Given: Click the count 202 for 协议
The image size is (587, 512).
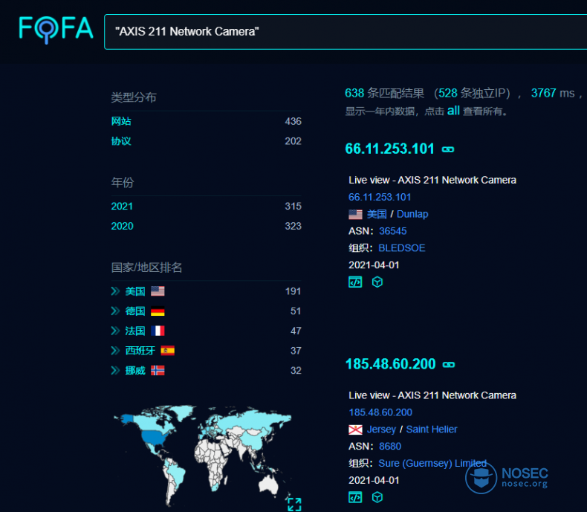Looking at the screenshot, I should coord(293,141).
